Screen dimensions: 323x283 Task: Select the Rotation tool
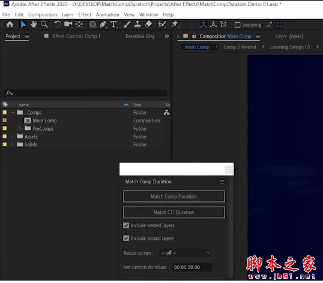click(x=58, y=25)
